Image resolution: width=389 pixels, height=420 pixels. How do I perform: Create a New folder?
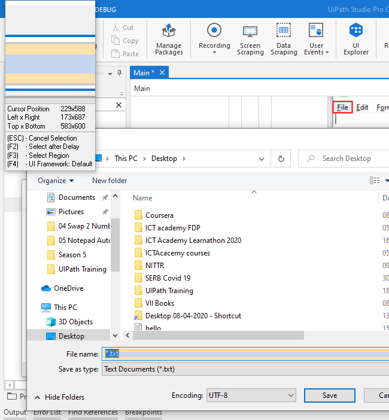coord(110,181)
